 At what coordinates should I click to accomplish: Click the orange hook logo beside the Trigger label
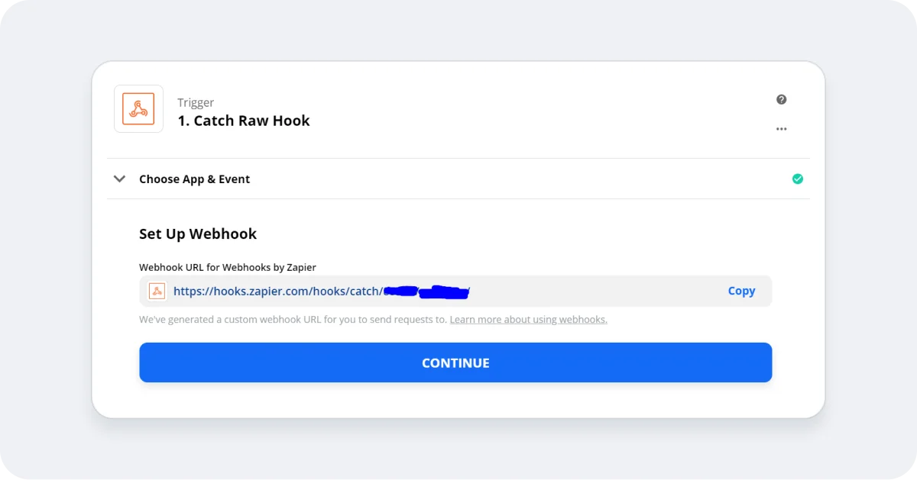pos(138,108)
